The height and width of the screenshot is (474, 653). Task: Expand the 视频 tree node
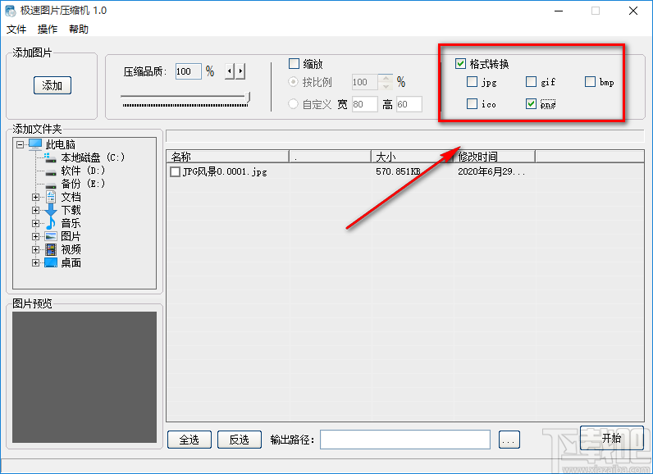pos(36,249)
